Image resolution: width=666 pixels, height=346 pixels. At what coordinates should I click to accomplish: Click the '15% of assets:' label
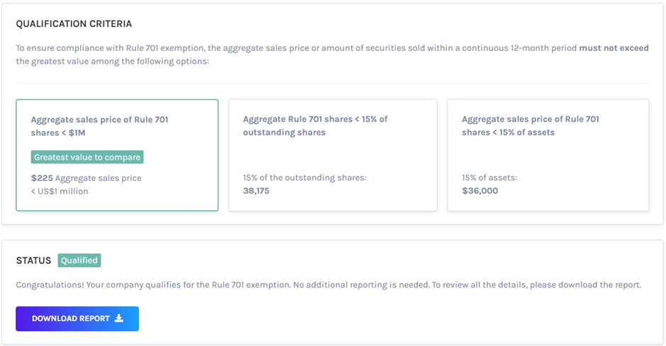[x=489, y=178]
